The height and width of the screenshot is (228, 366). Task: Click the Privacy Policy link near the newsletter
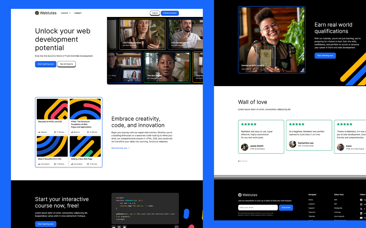point(266,213)
